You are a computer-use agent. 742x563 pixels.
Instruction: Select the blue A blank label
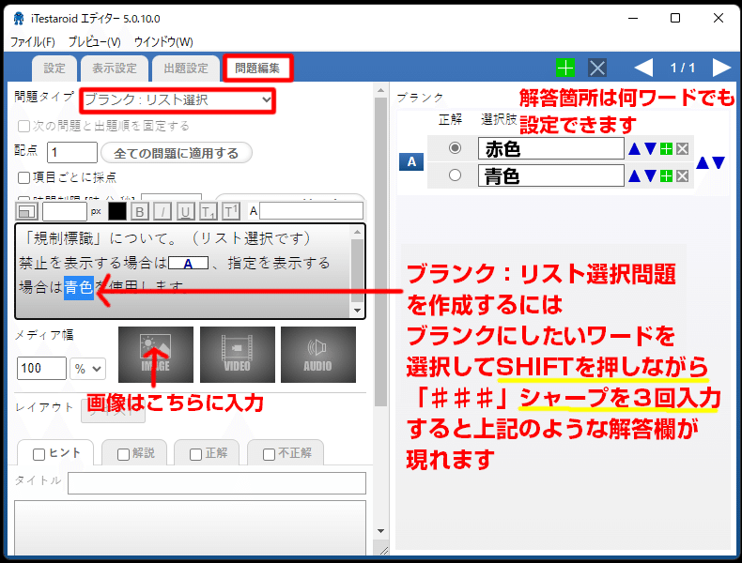click(411, 162)
